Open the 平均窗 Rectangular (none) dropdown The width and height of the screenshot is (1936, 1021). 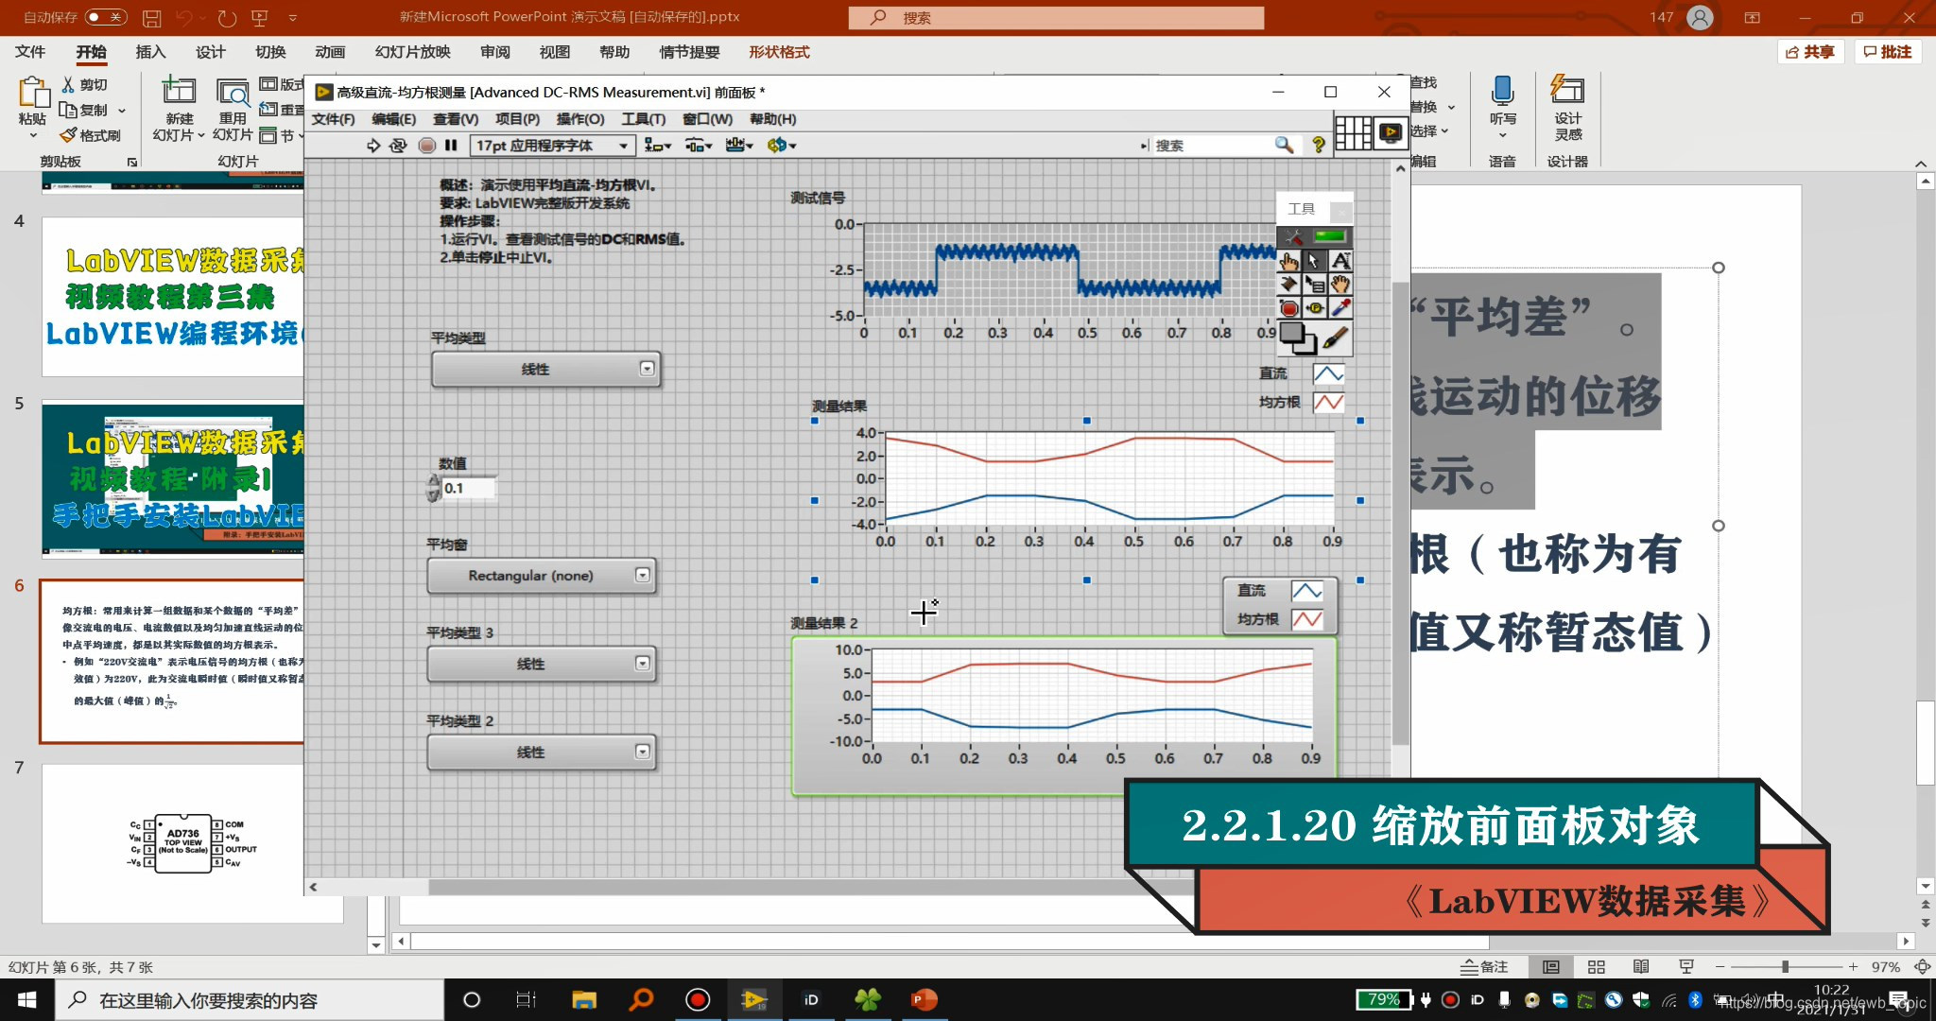pyautogui.click(x=541, y=575)
